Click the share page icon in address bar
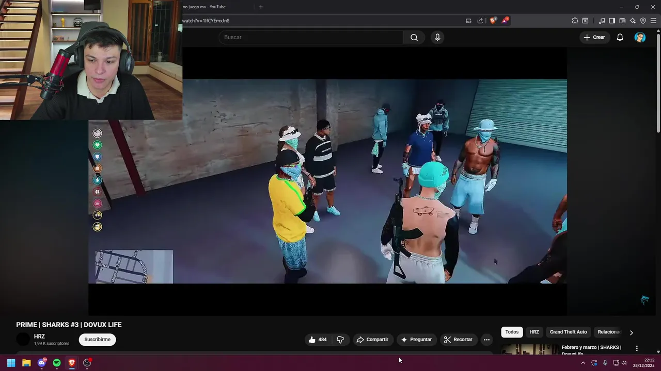Viewport: 661px width, 371px height. click(x=480, y=21)
